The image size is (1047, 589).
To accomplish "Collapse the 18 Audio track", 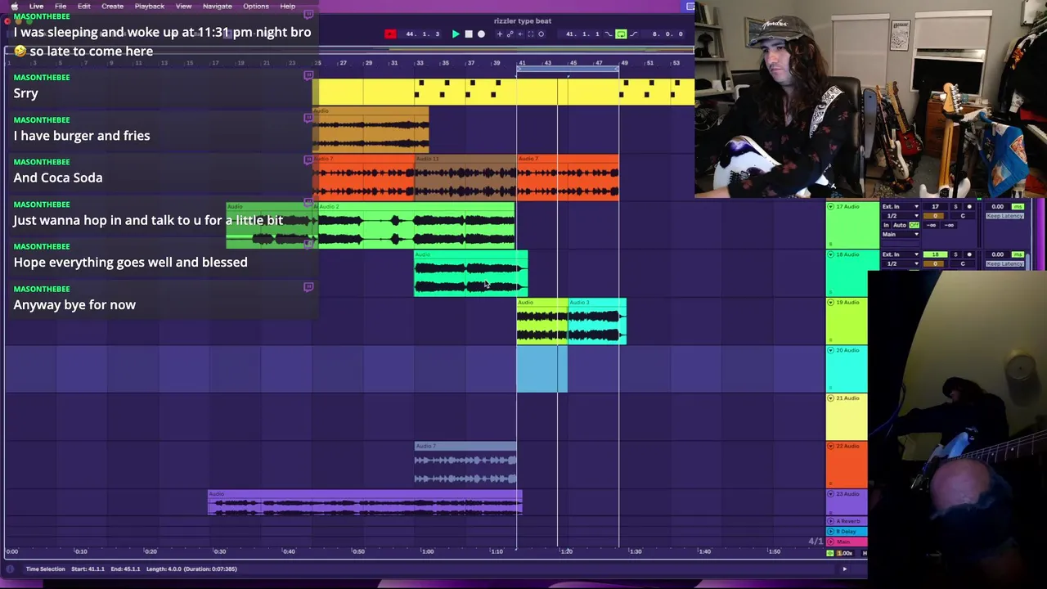I will tap(830, 254).
